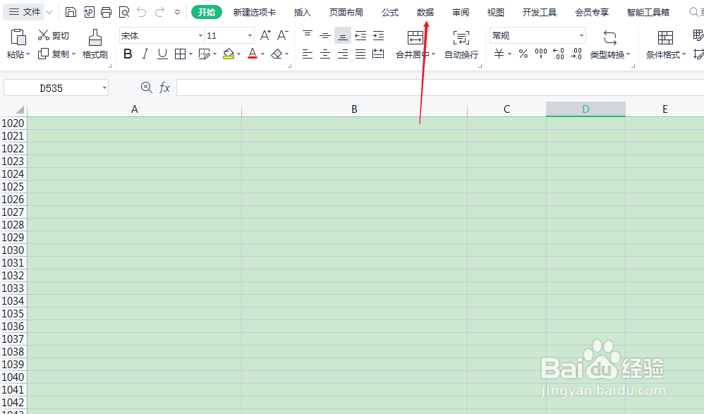Click the Redo arrow
This screenshot has width=704, height=414.
click(x=159, y=12)
